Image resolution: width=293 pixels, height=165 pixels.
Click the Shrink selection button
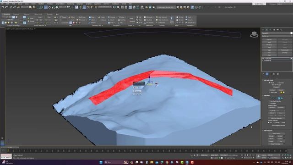[x=272, y=113]
